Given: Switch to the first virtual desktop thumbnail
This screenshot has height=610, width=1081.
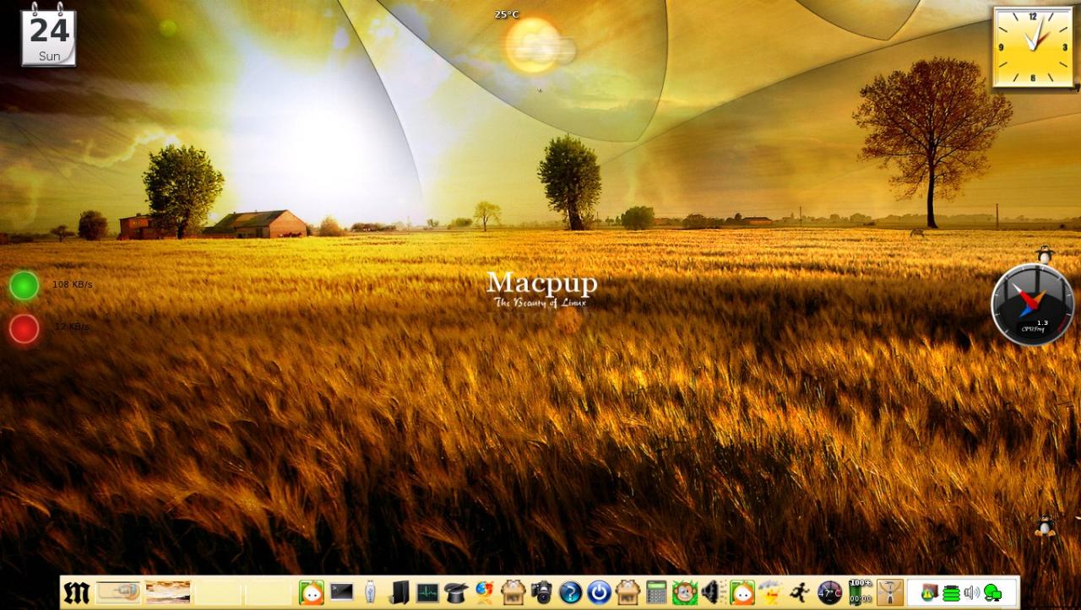Looking at the screenshot, I should (x=118, y=592).
